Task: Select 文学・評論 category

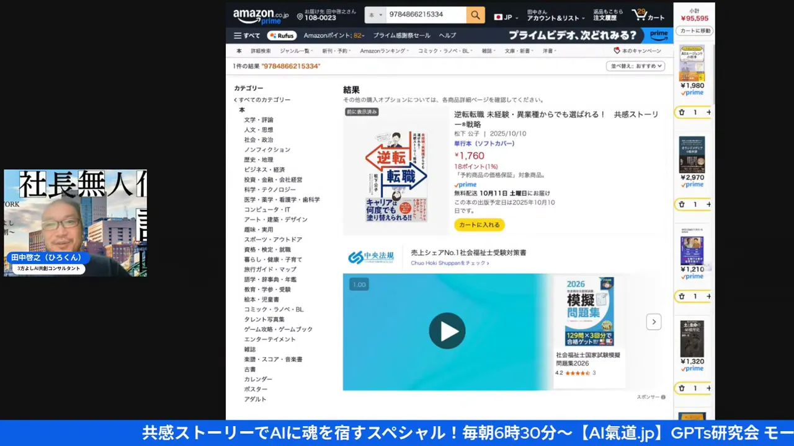Action: pyautogui.click(x=259, y=120)
